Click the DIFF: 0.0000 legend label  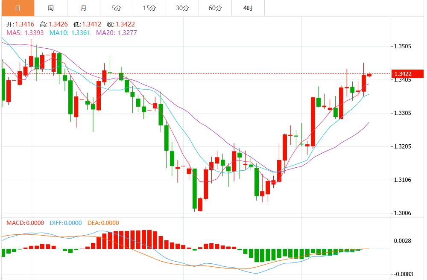(x=65, y=223)
